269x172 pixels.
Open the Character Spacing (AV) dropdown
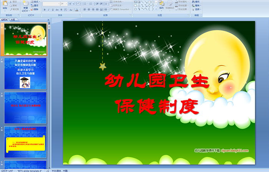pyautogui.click(x=66, y=10)
